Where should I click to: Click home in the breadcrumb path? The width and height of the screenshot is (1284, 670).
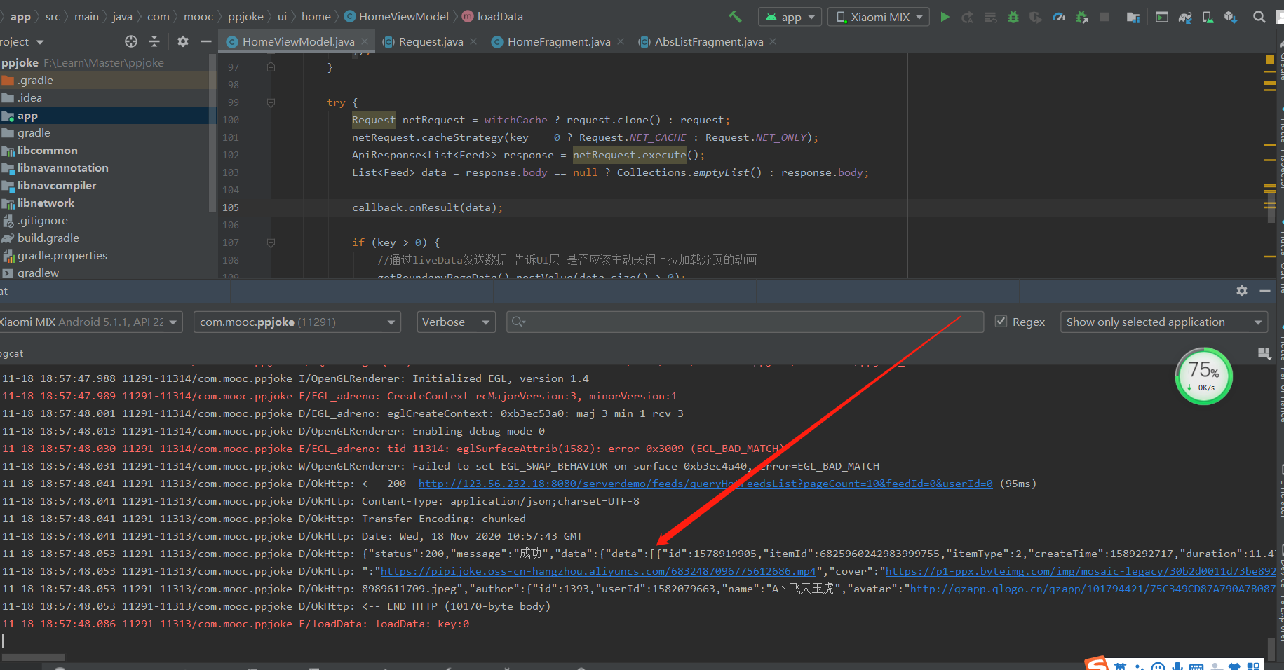316,16
